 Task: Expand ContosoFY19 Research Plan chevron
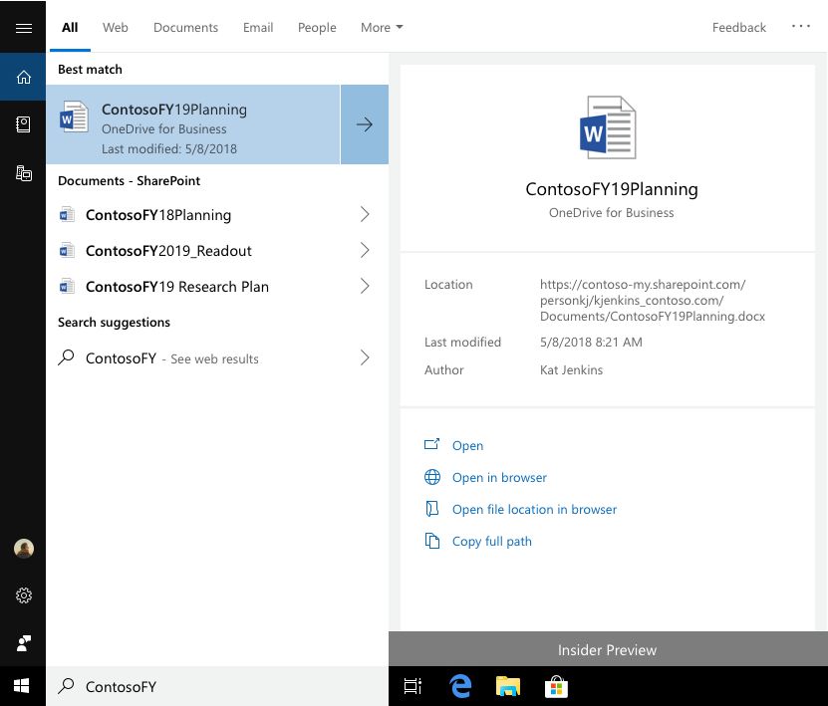tap(365, 287)
